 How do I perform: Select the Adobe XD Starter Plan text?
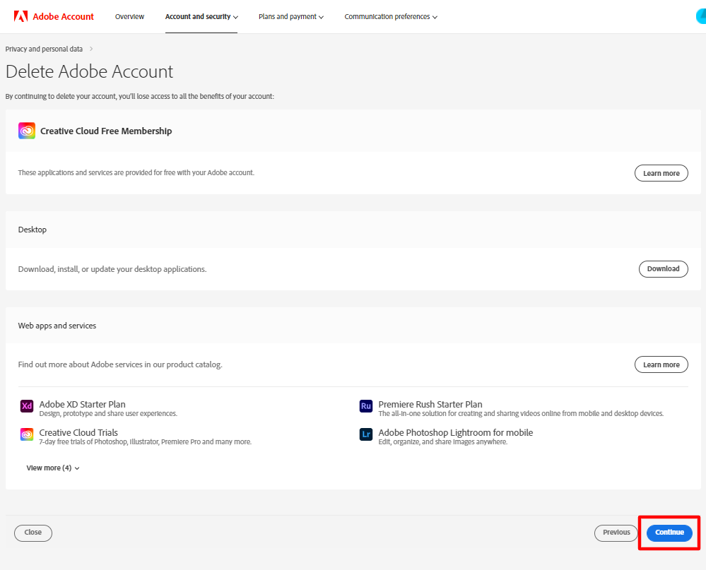(83, 404)
